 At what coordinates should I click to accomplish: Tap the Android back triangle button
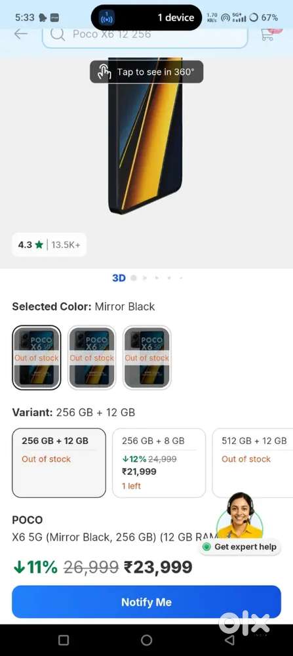click(x=229, y=640)
